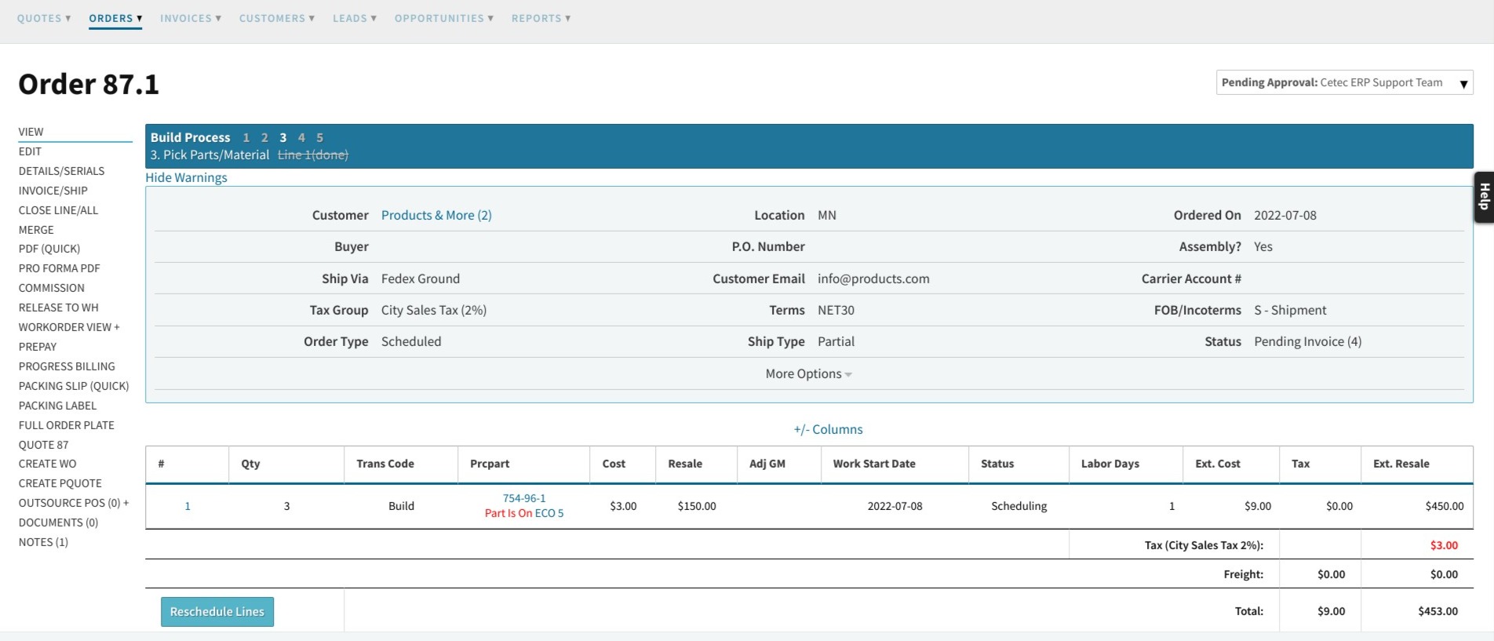
Task: Open FULL ORDER PLATE in sidebar
Action: click(67, 425)
